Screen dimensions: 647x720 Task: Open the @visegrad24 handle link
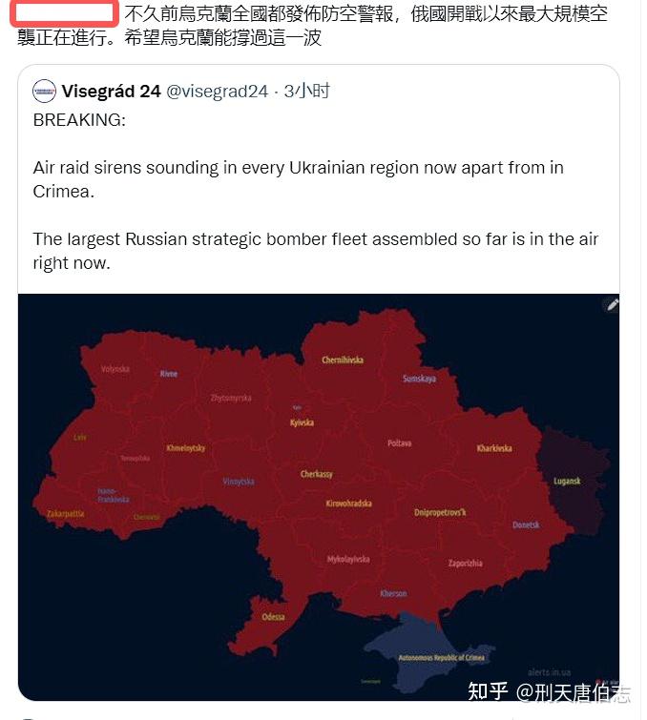click(x=218, y=92)
